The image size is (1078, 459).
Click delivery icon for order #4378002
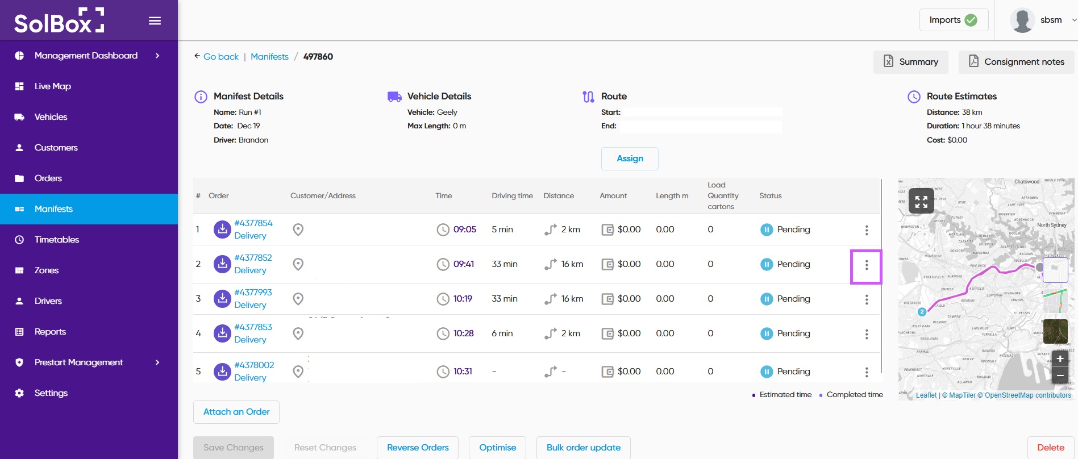(222, 372)
